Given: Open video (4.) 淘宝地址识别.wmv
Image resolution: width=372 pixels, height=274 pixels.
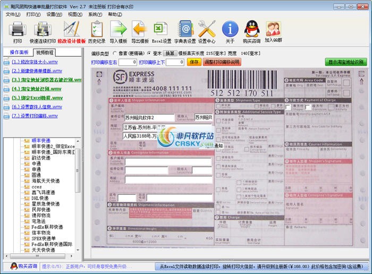Looking at the screenshot, I should click(37, 89).
